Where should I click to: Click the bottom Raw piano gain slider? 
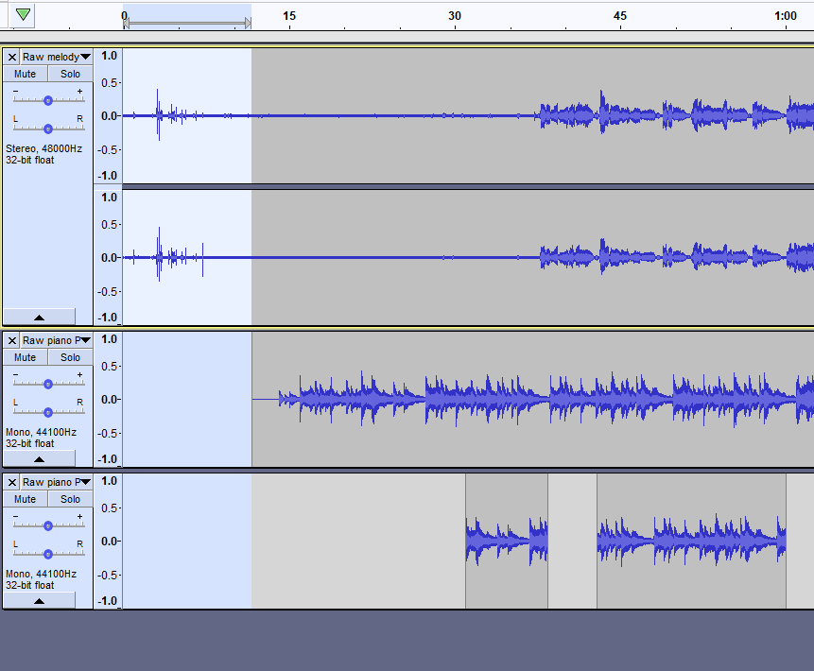[x=48, y=525]
